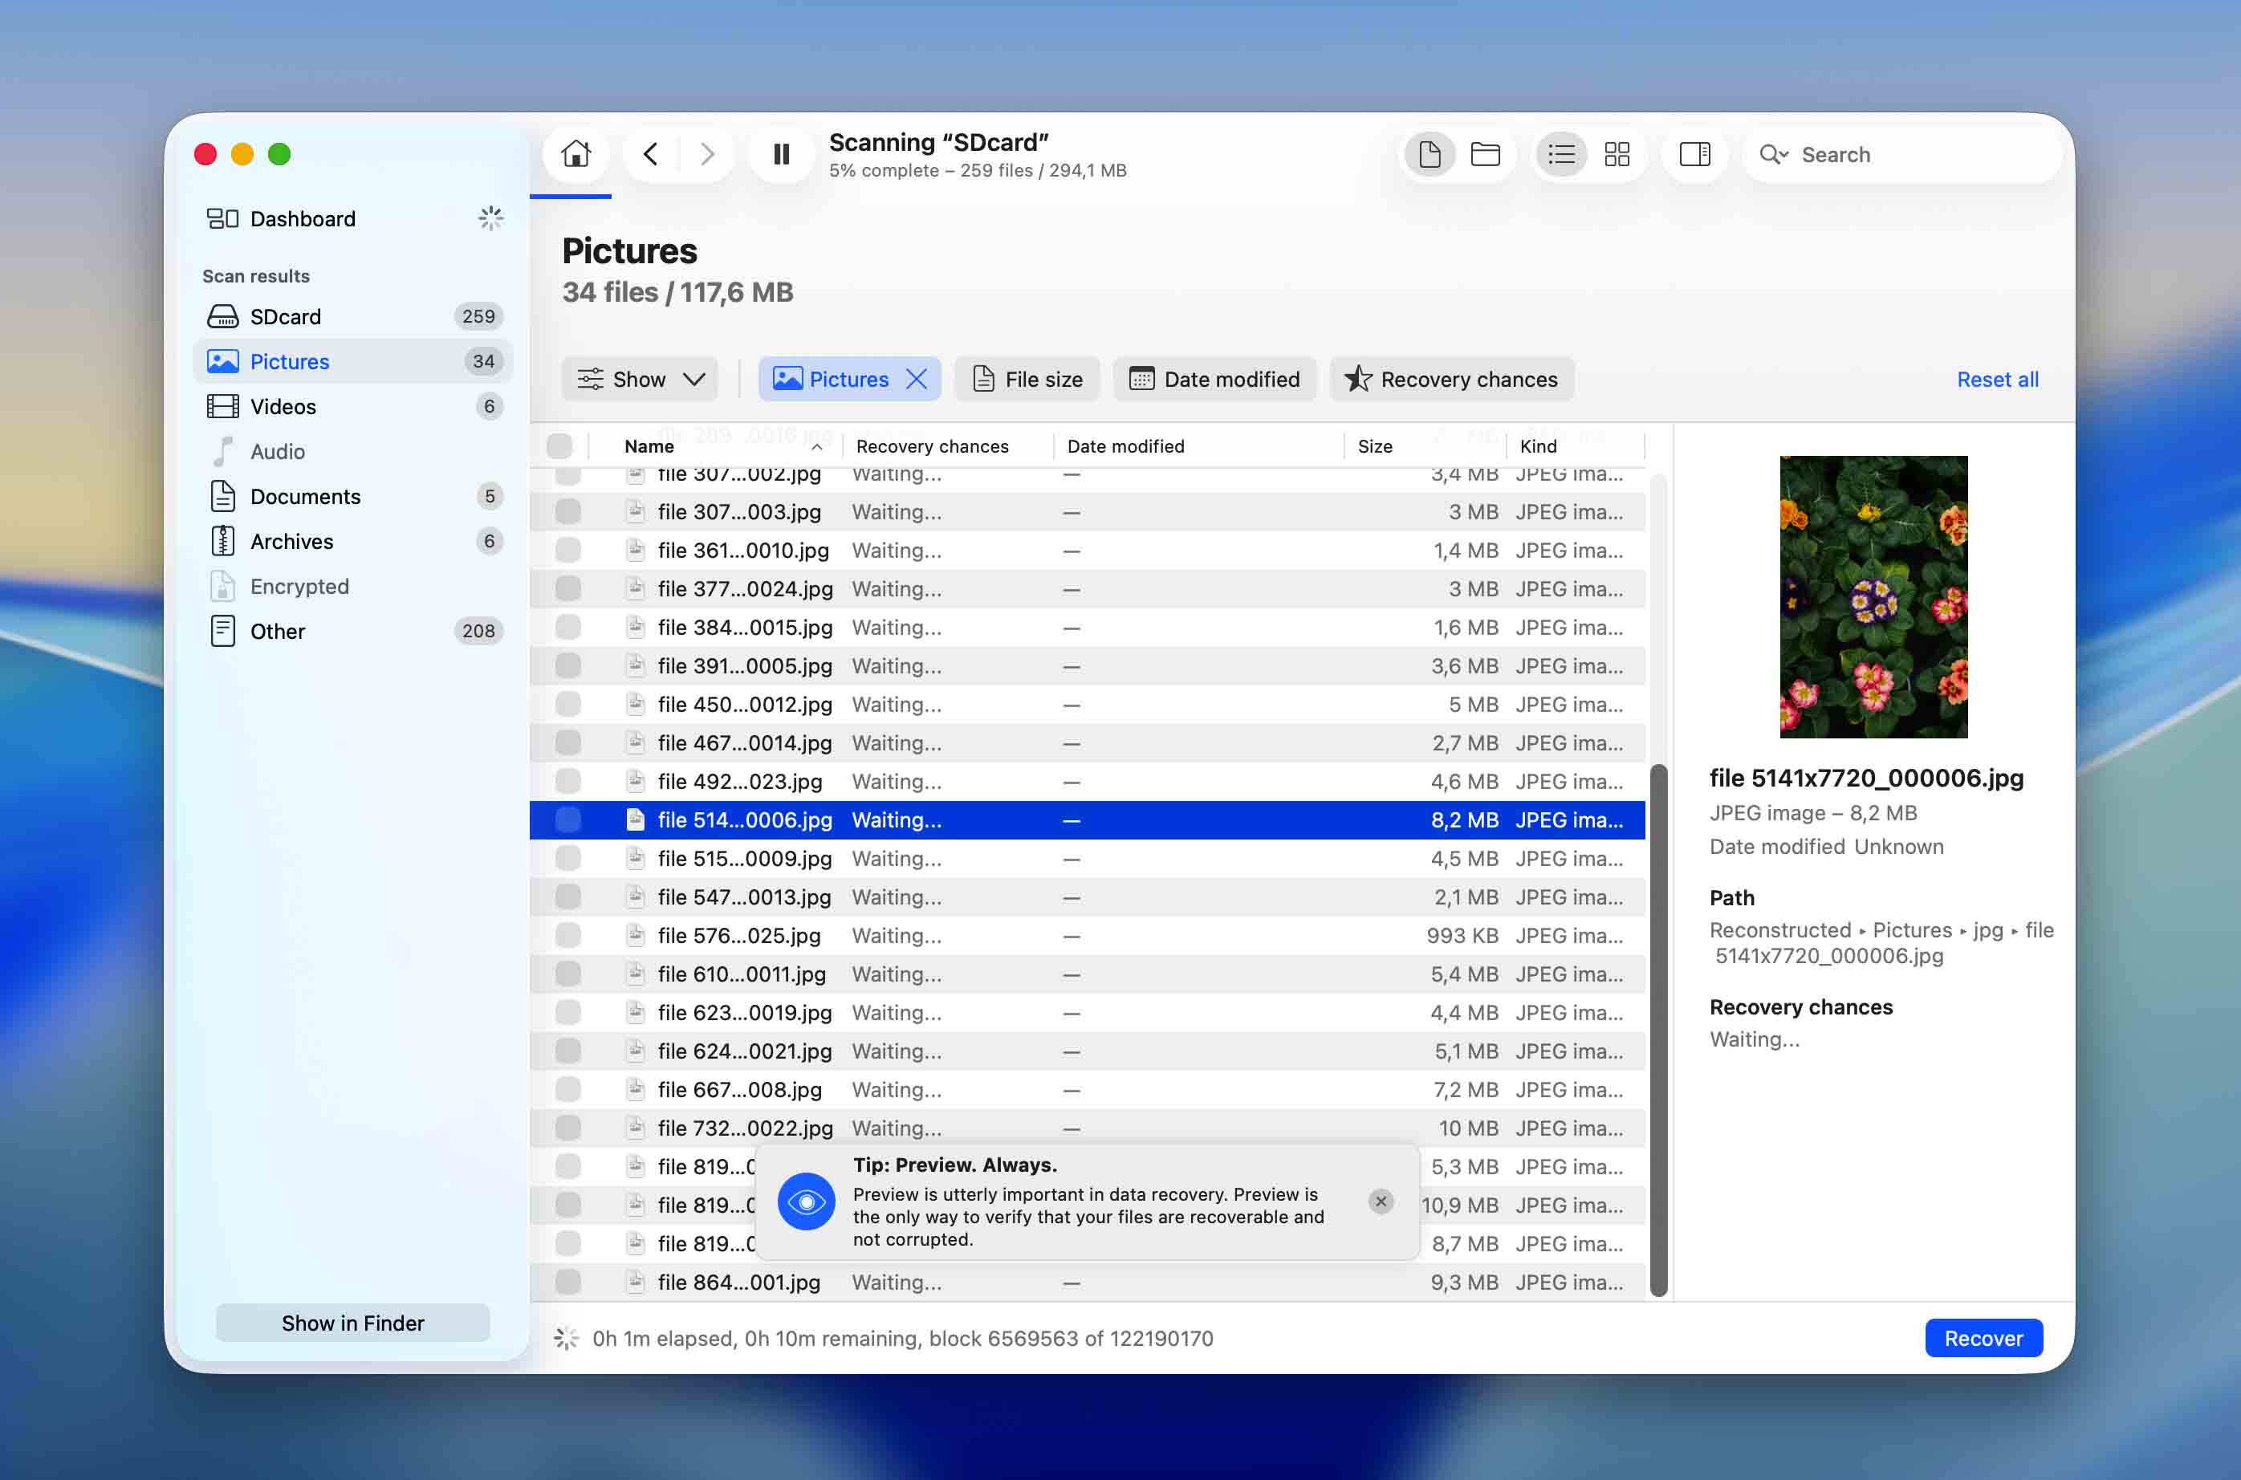
Task: Click the 8,7 MB size cell
Action: 1465,1244
